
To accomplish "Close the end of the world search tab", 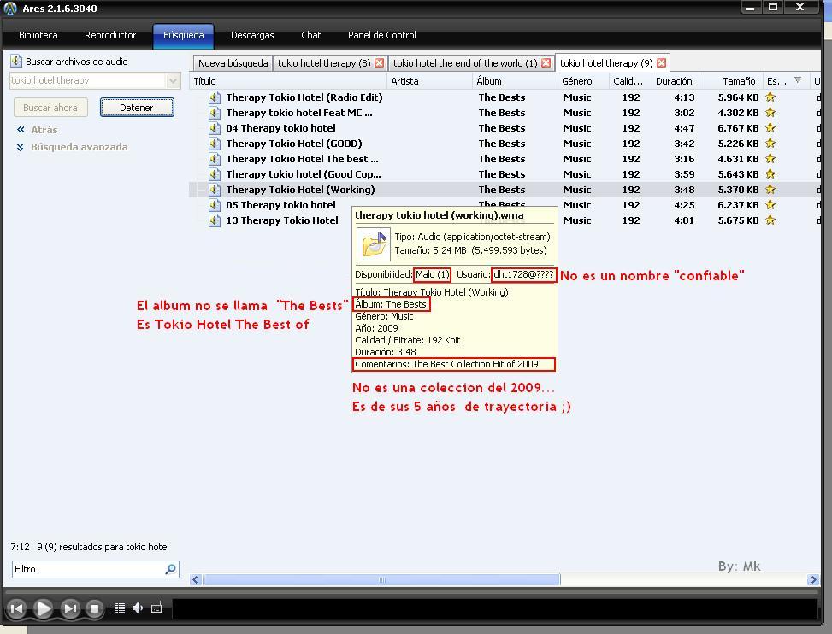I will click(x=546, y=63).
